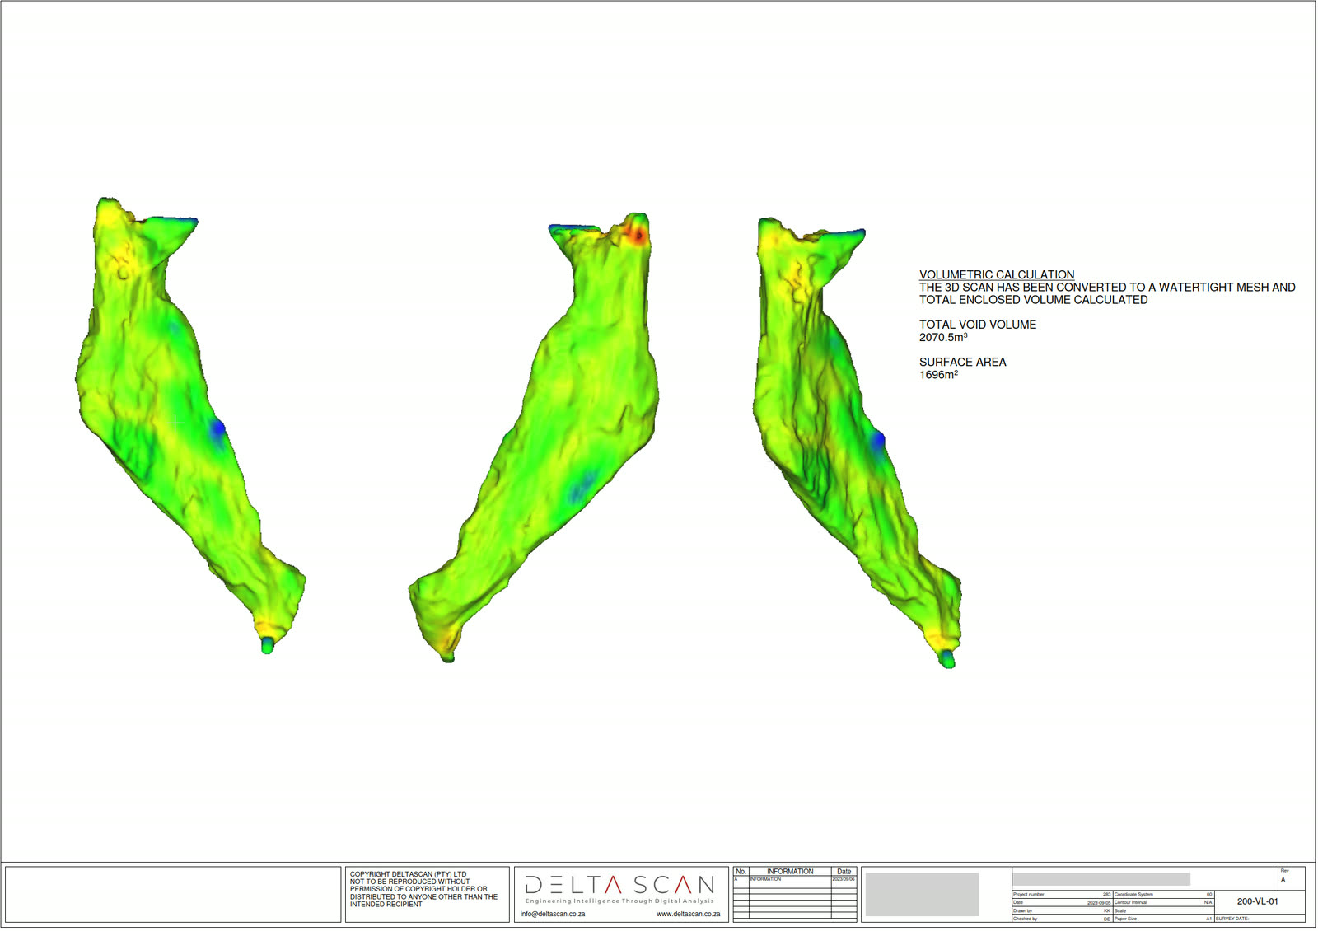Click the VOLUMETRIC CALCULATION heading
The height and width of the screenshot is (931, 1318).
tap(997, 274)
